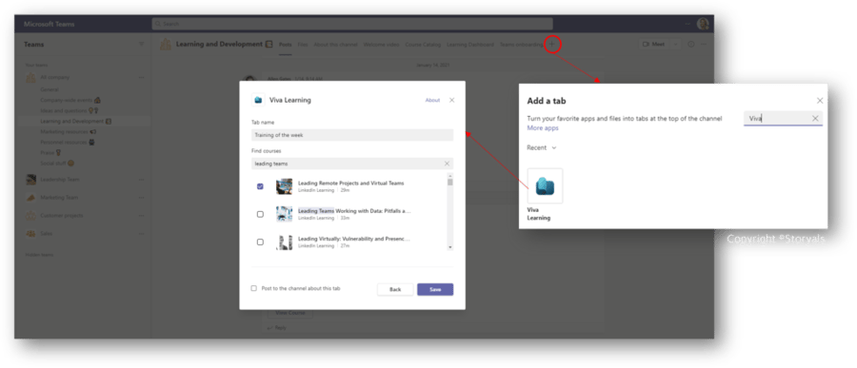This screenshot has width=857, height=368.
Task: Uncheck Leading Remote Projects and Virtual Teams
Action: (260, 186)
